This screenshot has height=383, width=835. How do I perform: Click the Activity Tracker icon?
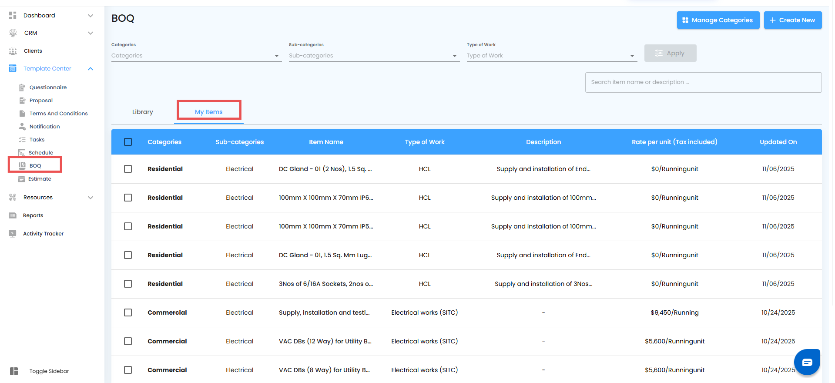[x=13, y=234]
